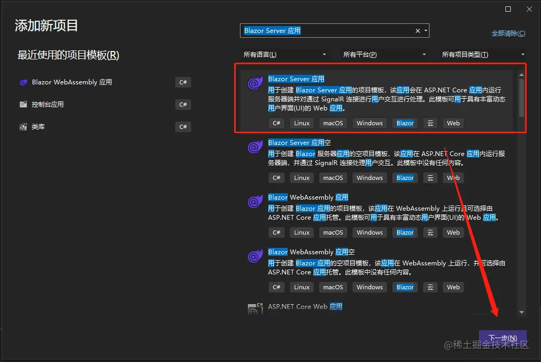Screen dimensions: 541x362
Task: Select the Blazor Server 应用 template title
Action: tap(296, 79)
